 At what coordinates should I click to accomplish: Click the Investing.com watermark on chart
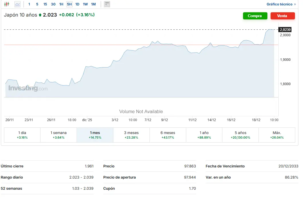point(28,88)
